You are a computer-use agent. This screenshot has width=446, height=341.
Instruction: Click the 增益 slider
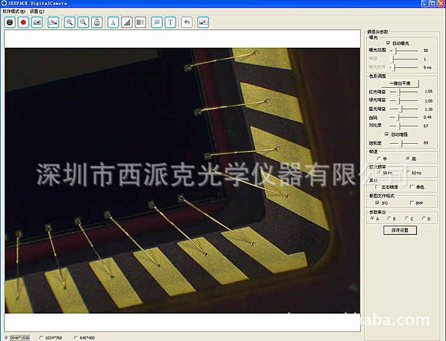click(404, 59)
